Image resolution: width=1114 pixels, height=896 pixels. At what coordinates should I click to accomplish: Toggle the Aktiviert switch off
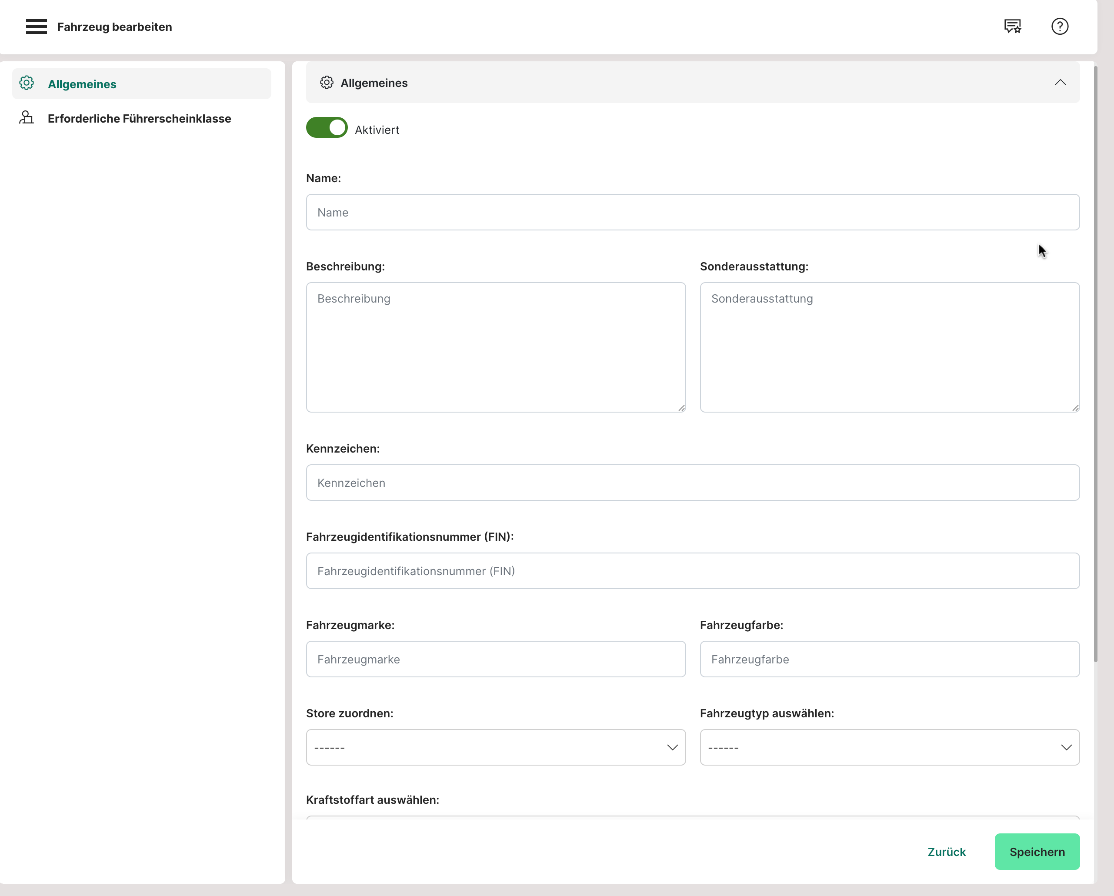327,128
